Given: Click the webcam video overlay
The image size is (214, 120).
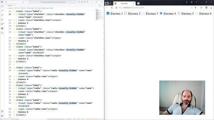Looking at the screenshot, I should (182, 98).
